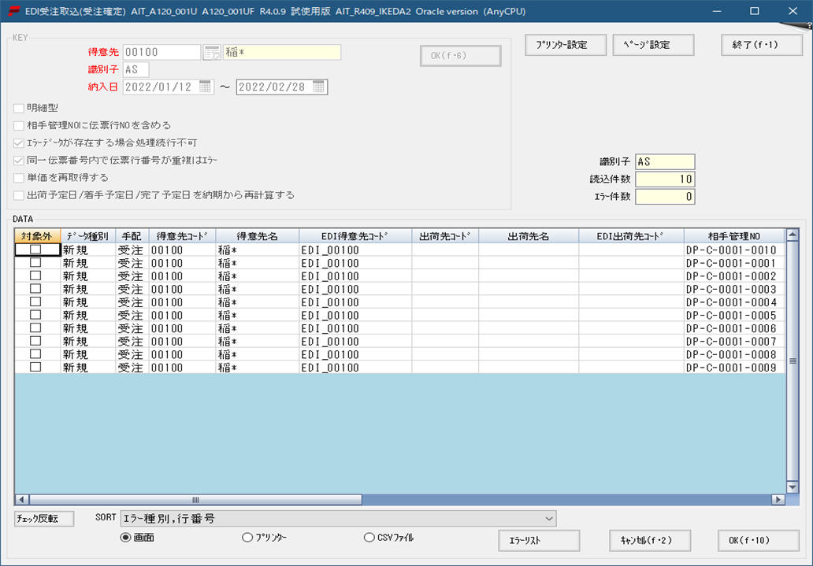
Task: Click EDI出荷先コード column header
Action: coord(631,236)
